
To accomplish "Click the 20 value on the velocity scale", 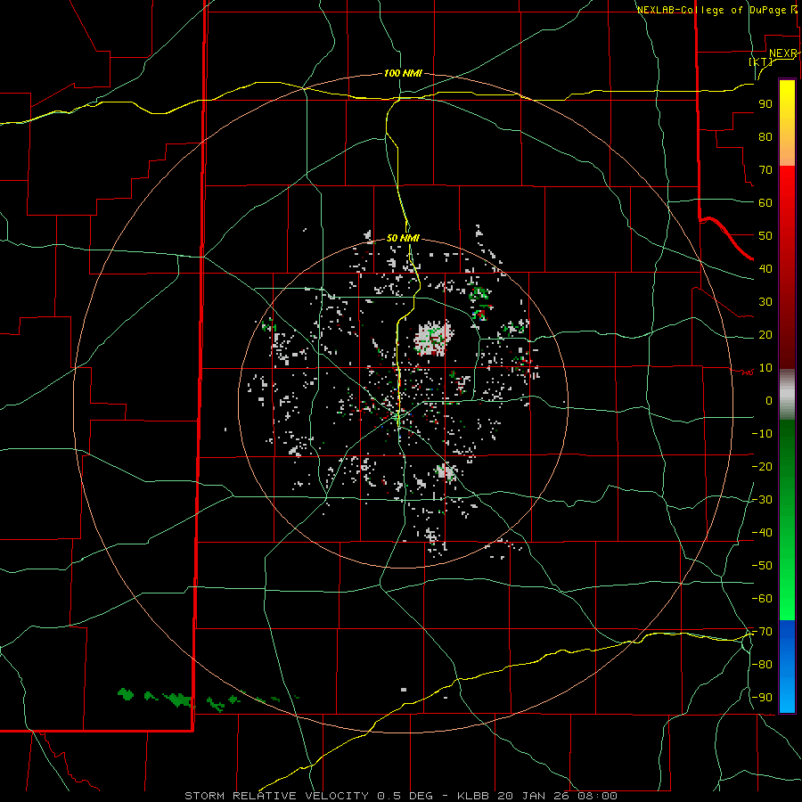I will (x=765, y=334).
